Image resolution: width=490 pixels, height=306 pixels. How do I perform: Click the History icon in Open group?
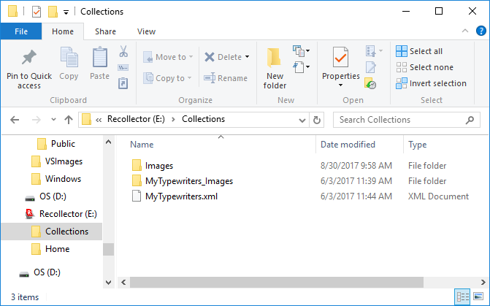tap(371, 84)
